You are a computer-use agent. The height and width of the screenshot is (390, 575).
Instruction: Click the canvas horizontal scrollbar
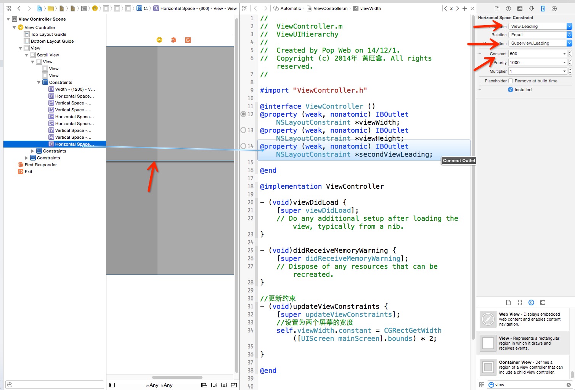(x=177, y=377)
